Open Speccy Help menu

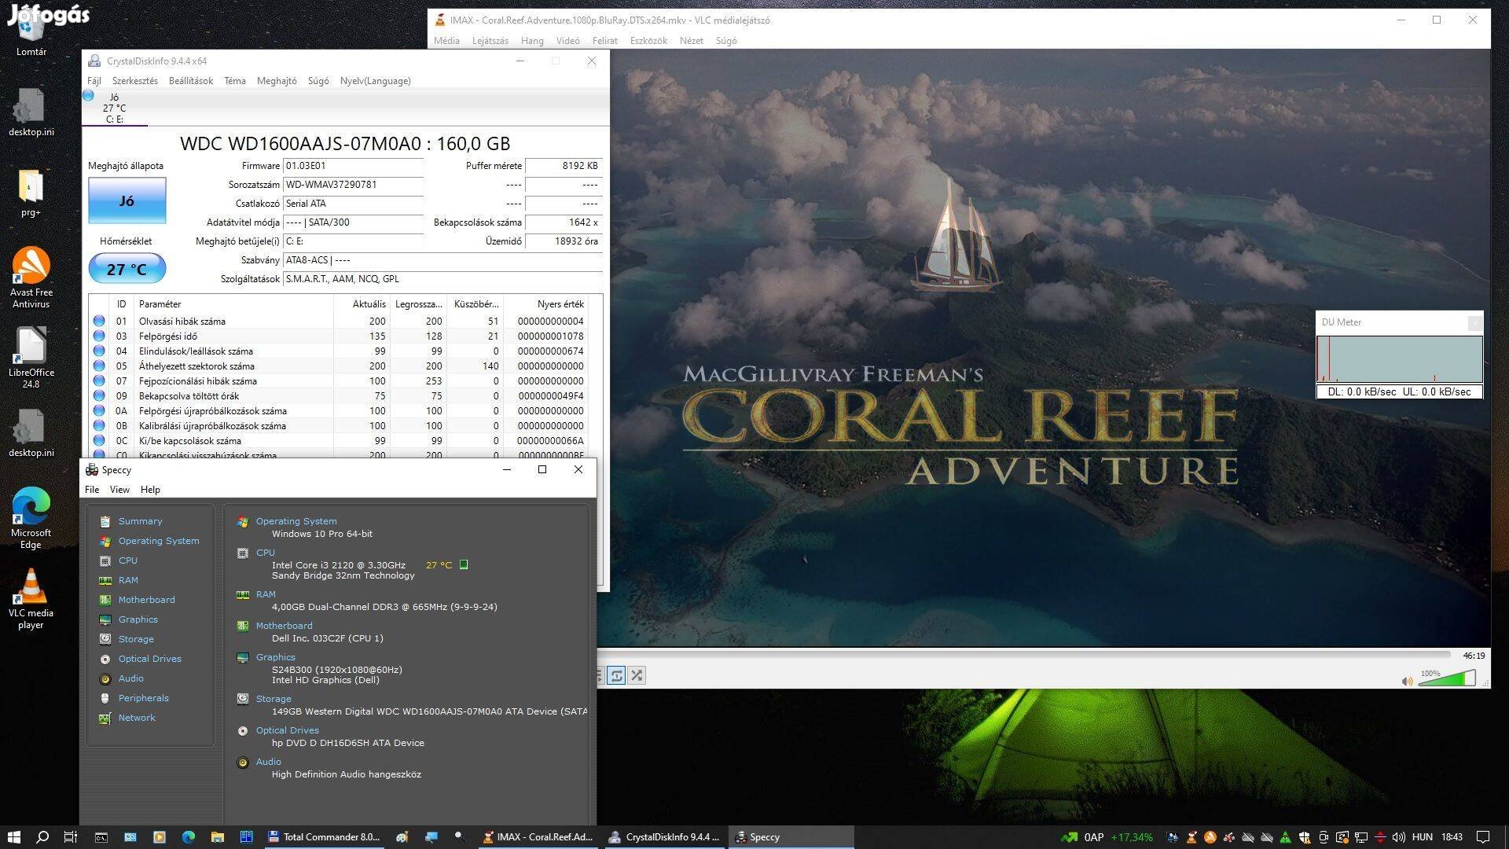click(x=150, y=490)
